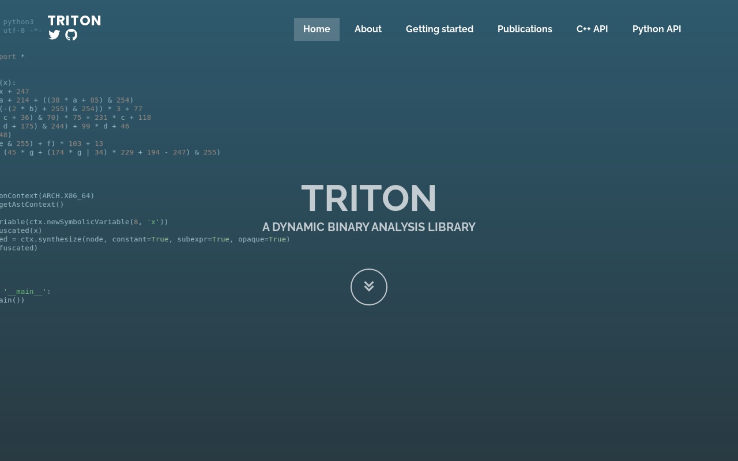Screen dimensions: 738x461
Task: Navigate to Publications
Action: 525,29
